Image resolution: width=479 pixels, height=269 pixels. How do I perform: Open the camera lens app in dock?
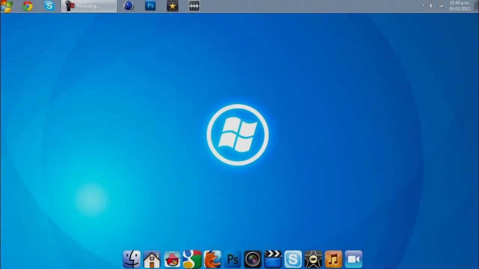[253, 259]
